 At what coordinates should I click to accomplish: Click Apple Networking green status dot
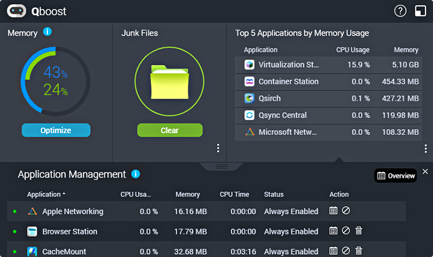point(15,211)
